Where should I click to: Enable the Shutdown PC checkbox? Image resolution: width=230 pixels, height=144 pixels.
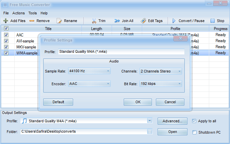[194, 132]
